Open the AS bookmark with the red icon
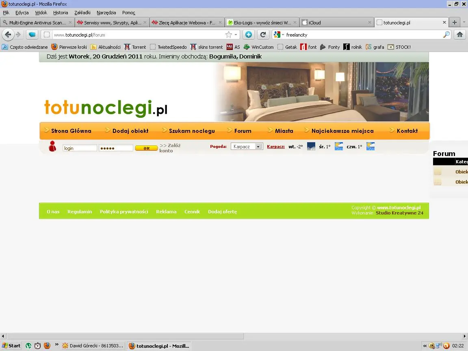The width and height of the screenshot is (468, 351). (x=233, y=47)
